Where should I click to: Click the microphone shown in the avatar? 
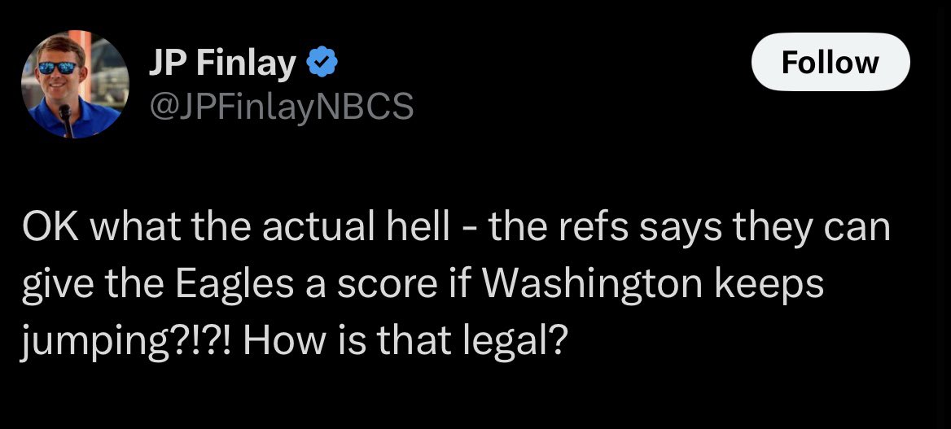tap(67, 120)
